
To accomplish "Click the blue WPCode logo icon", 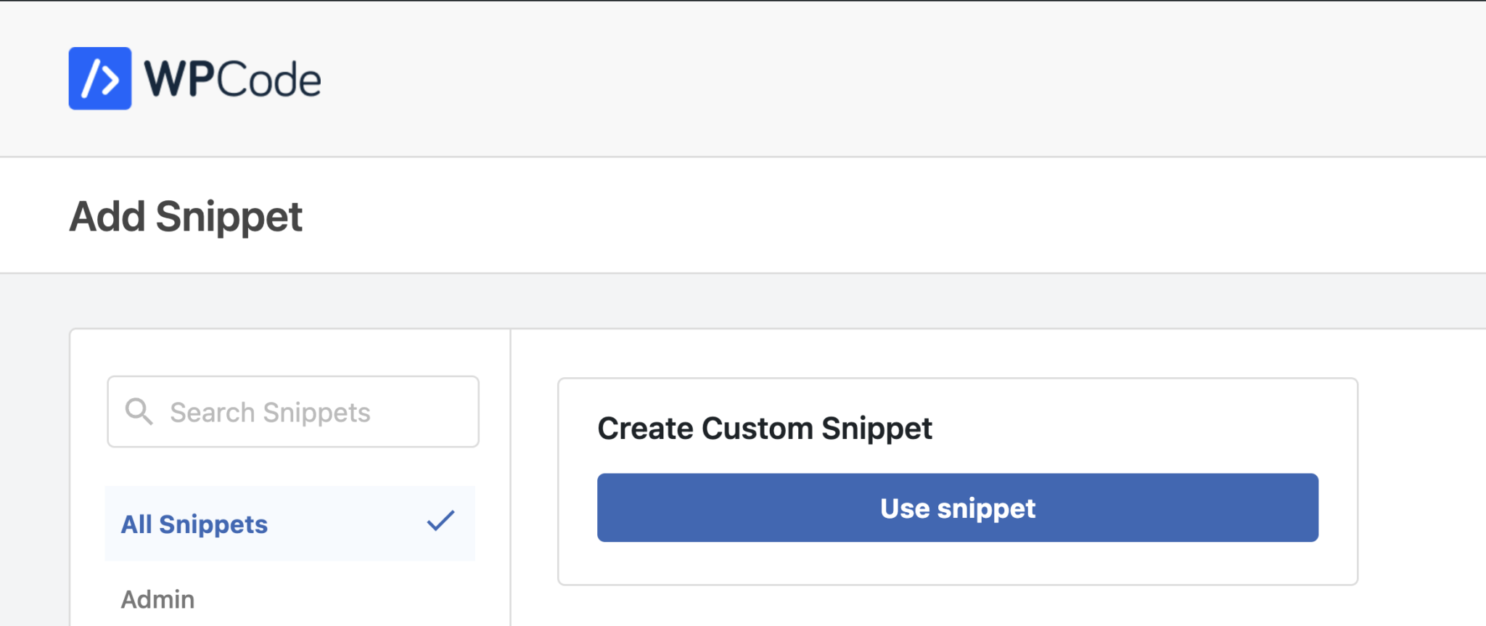I will 100,78.
